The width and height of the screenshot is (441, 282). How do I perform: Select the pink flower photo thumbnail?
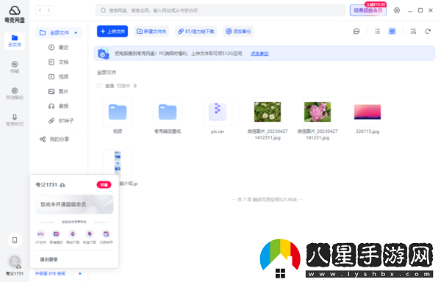pyautogui.click(x=318, y=112)
